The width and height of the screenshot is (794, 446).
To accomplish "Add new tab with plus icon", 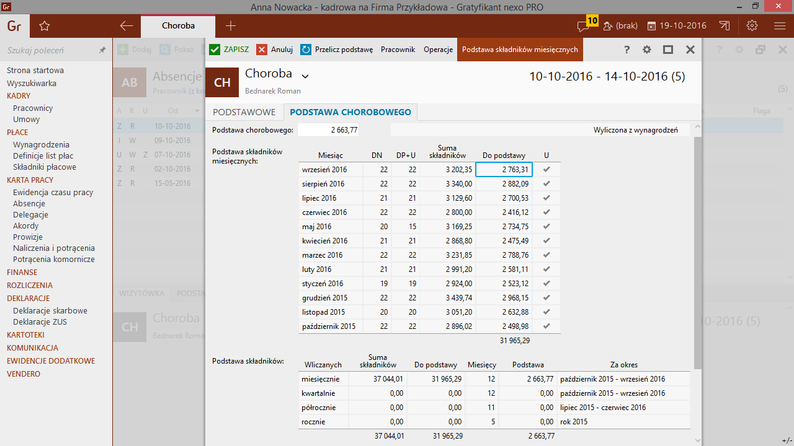I will click(231, 26).
